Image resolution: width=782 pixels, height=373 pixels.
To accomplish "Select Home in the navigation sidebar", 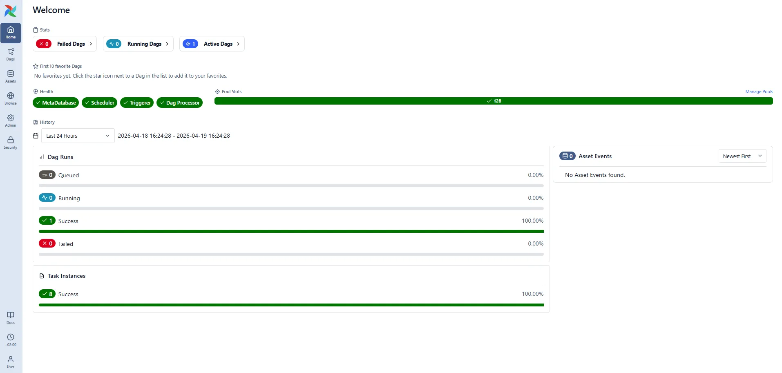I will 10,33.
